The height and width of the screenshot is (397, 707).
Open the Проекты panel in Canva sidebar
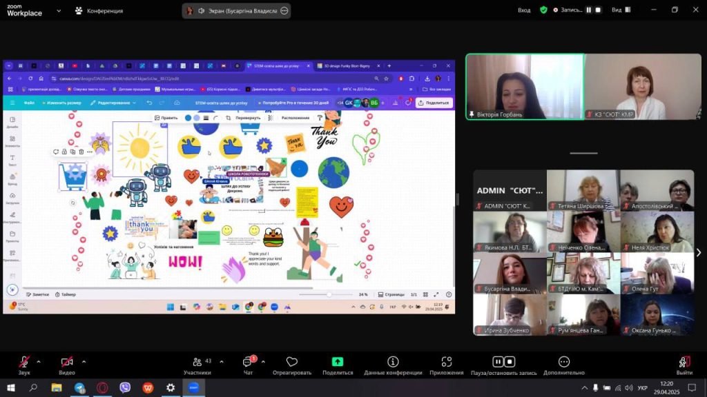click(12, 236)
